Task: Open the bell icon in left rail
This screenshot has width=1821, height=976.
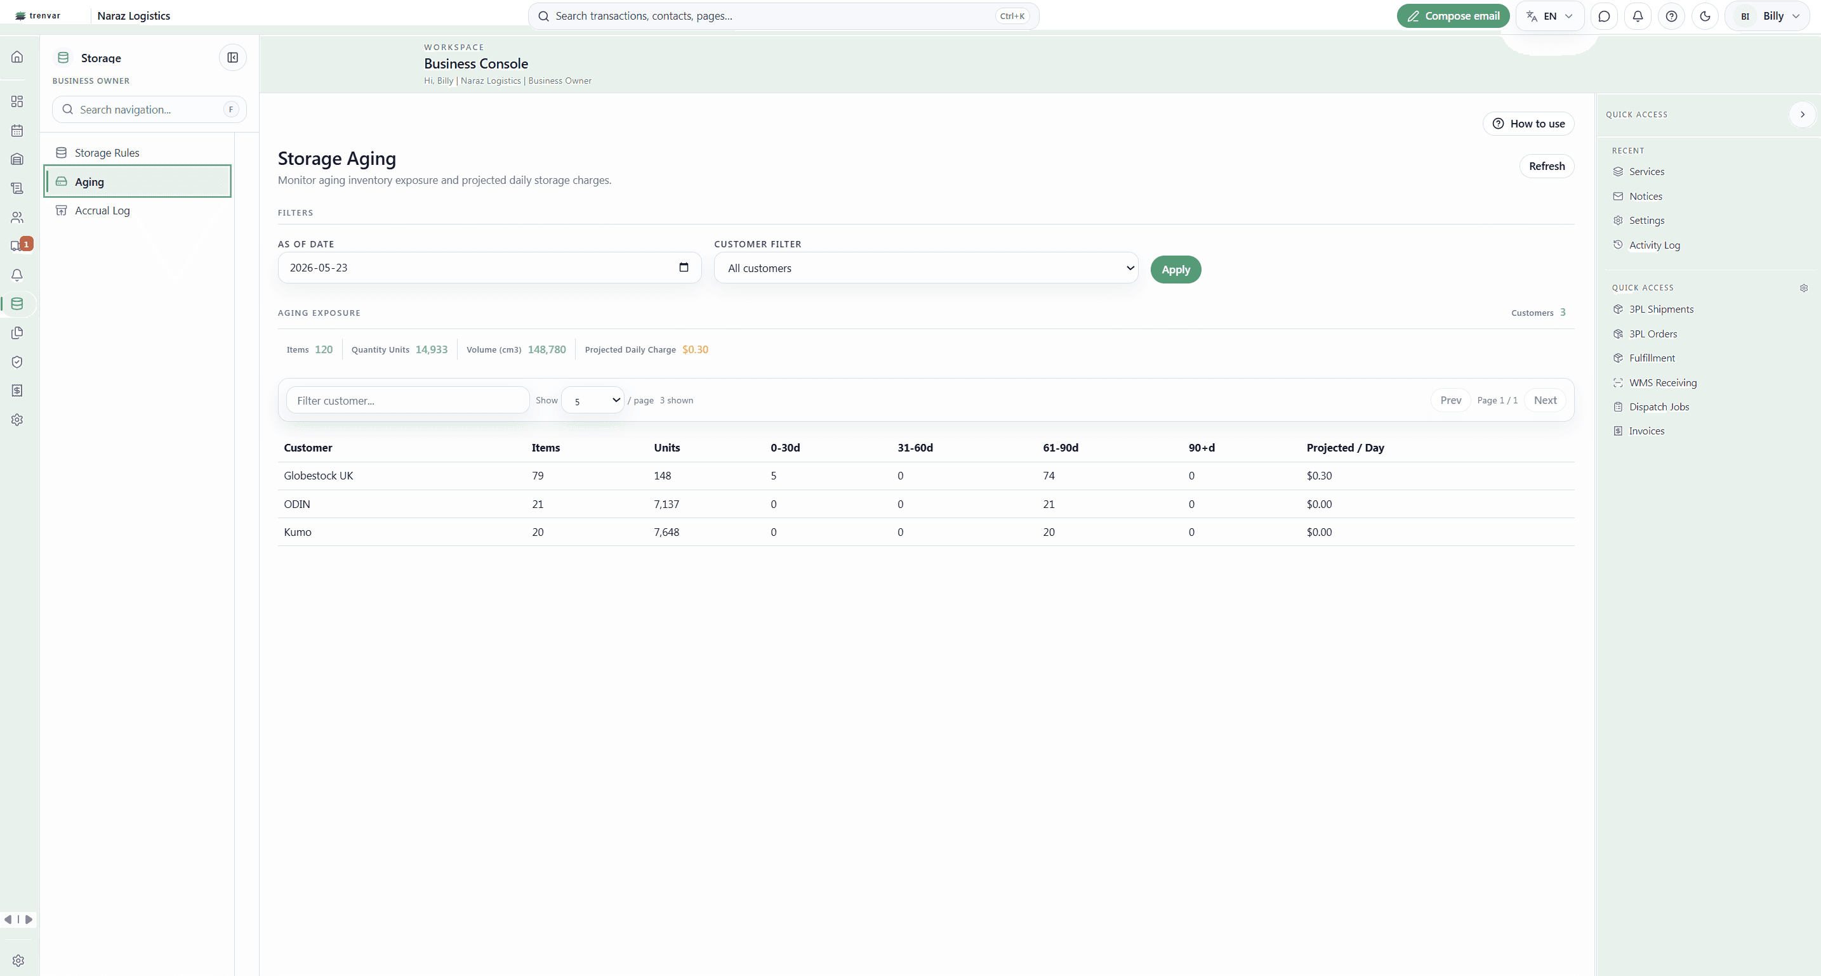Action: 17,275
